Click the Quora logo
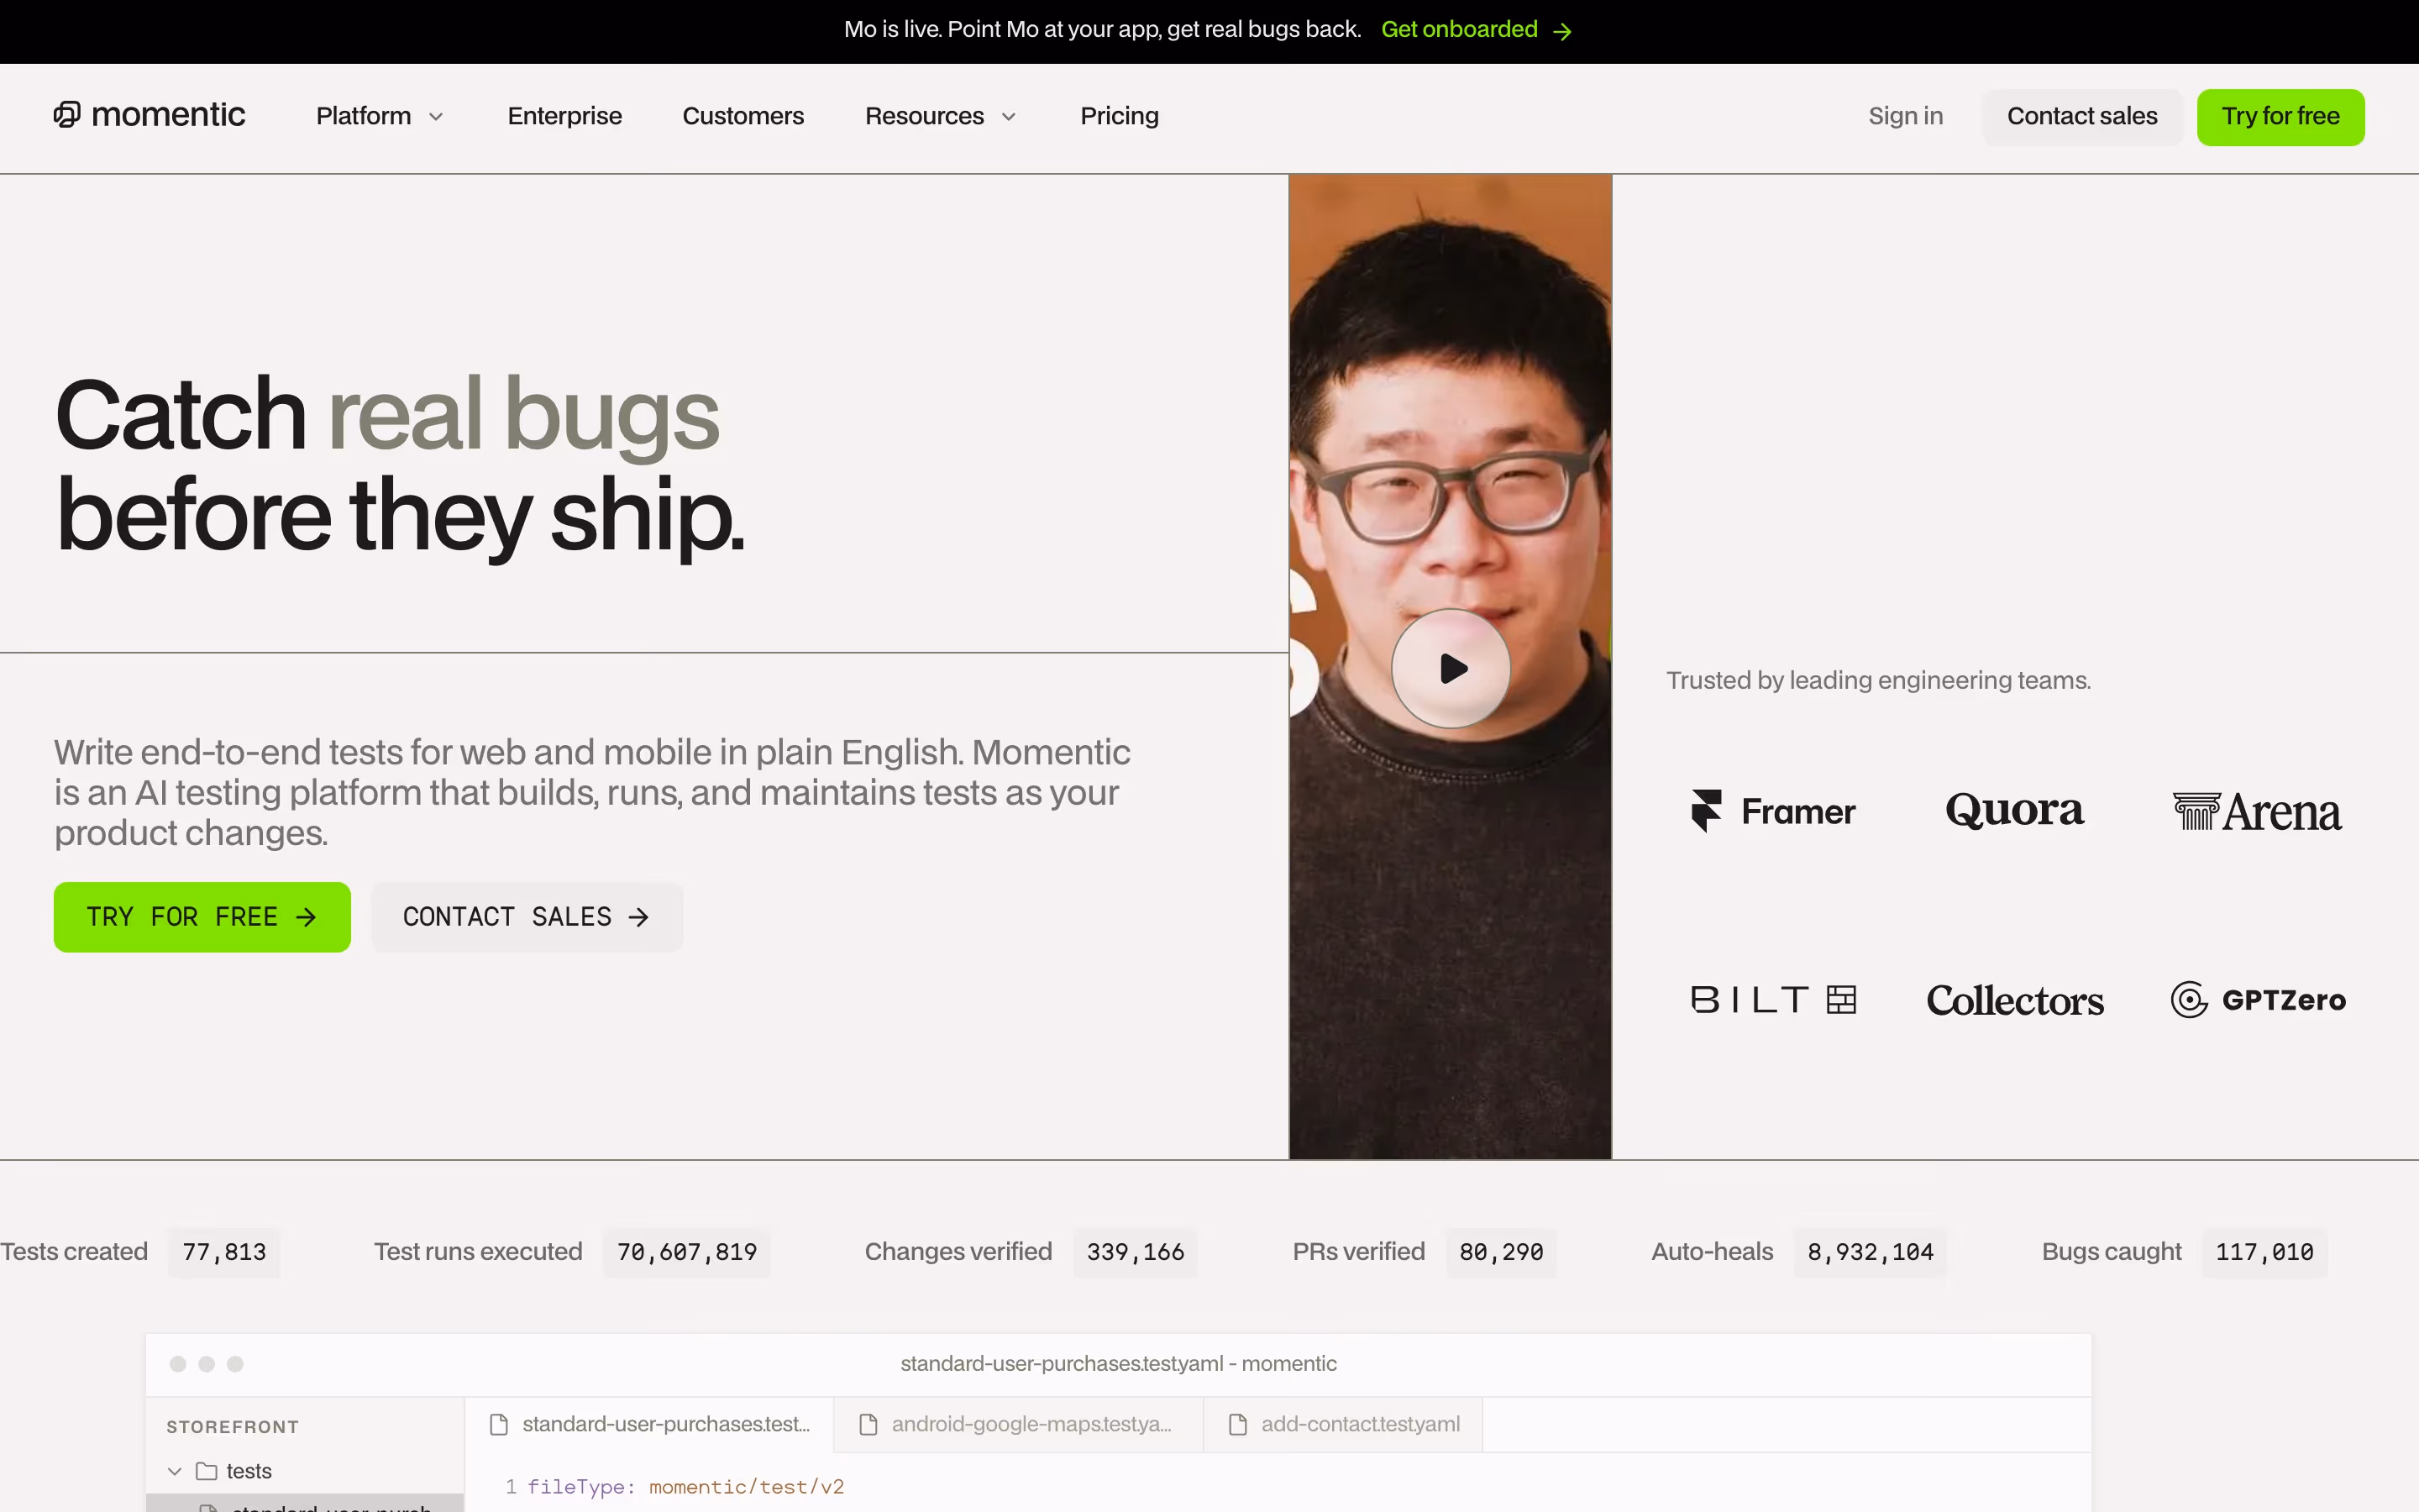The image size is (2419, 1512). (x=2014, y=810)
